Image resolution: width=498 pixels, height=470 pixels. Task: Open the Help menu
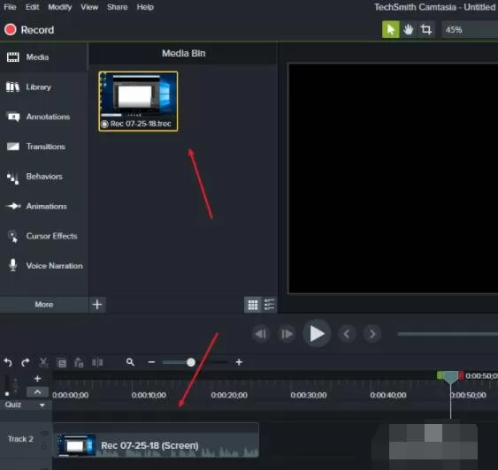tap(145, 7)
